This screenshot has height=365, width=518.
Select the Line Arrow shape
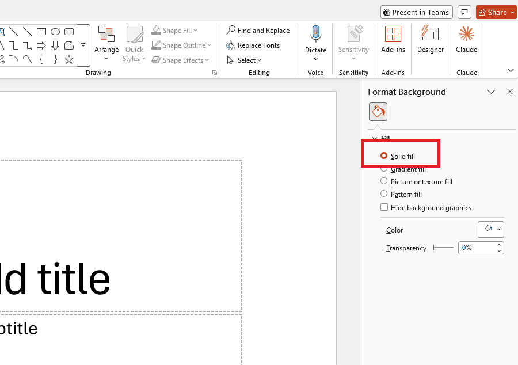[x=28, y=32]
